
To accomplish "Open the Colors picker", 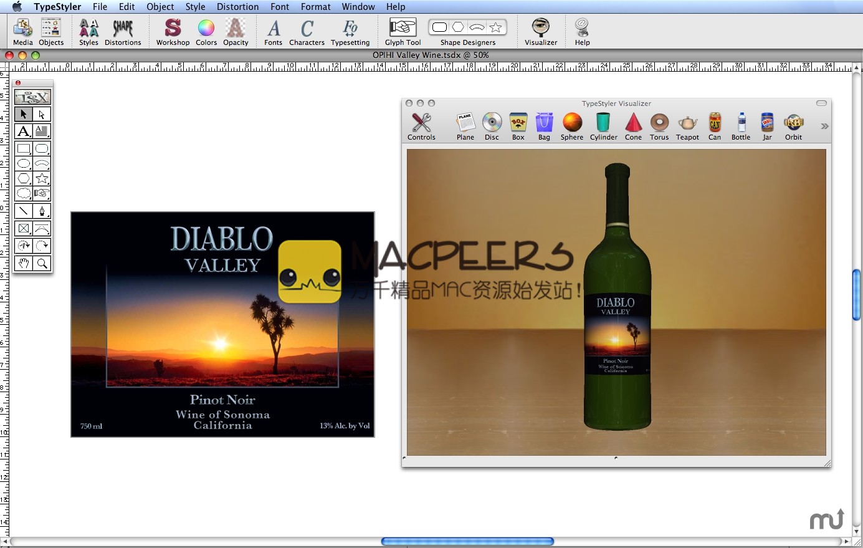I will coord(206,32).
